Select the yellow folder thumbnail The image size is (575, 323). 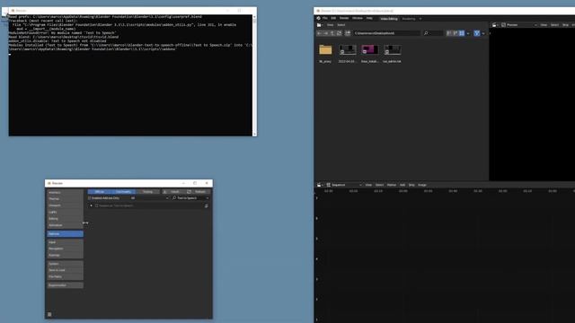pos(325,49)
